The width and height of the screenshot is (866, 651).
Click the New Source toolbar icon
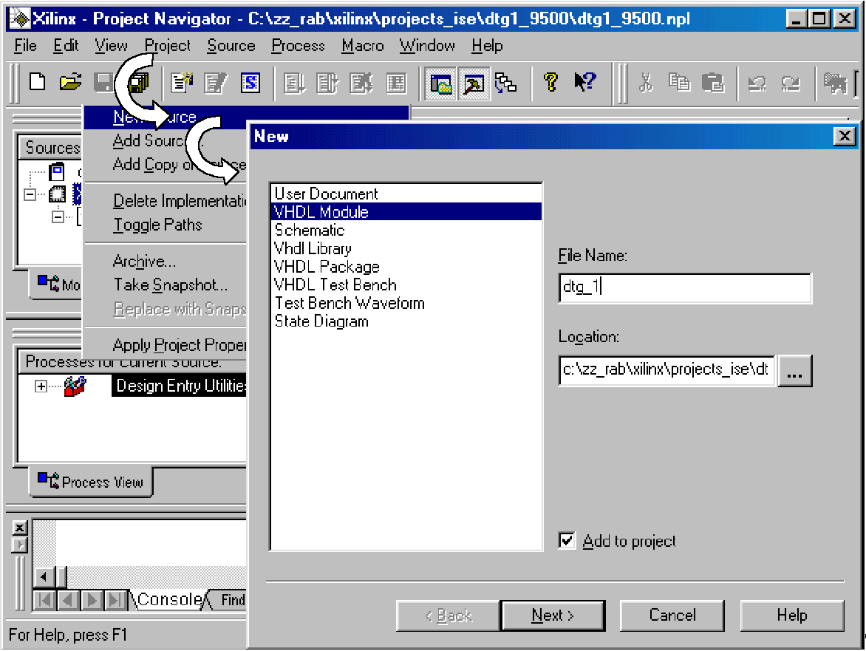182,83
